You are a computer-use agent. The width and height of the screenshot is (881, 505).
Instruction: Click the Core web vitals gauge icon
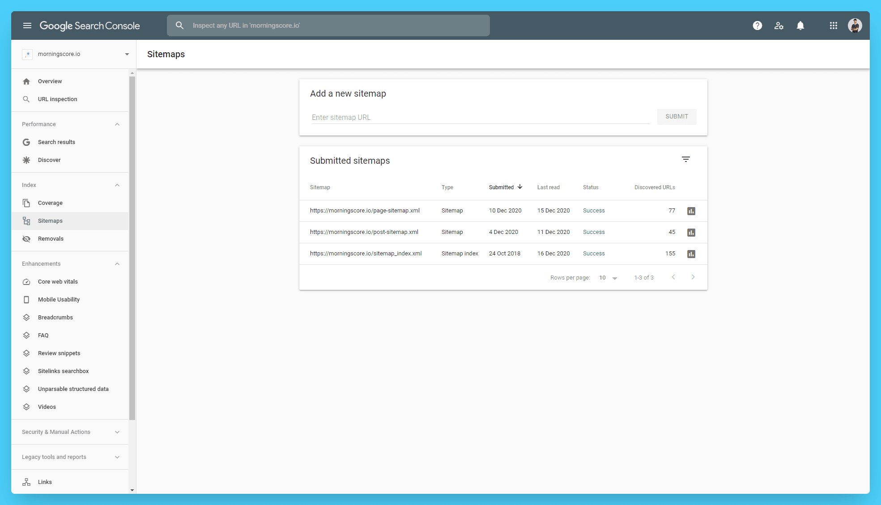tap(26, 282)
